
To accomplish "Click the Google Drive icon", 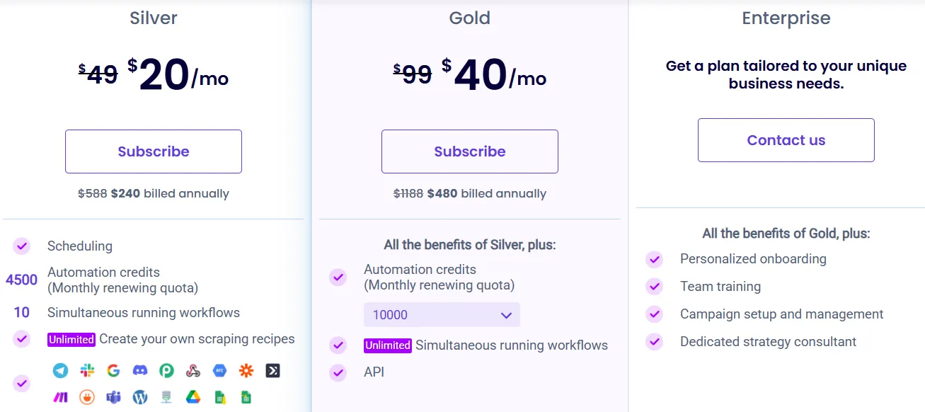I will [x=193, y=397].
